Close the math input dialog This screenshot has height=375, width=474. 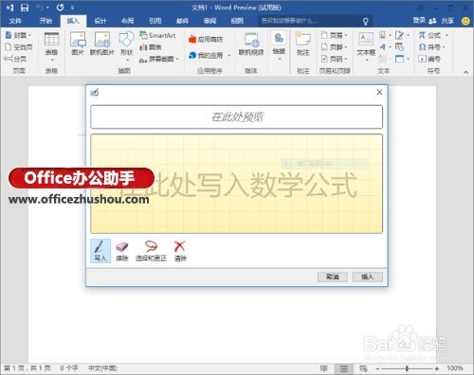tap(379, 92)
